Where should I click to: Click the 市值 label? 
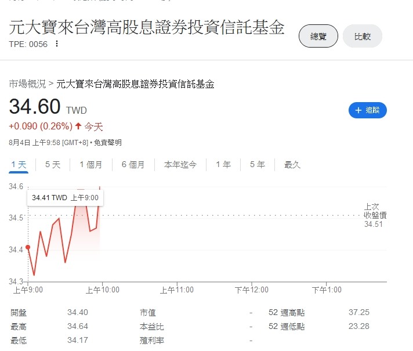(x=148, y=313)
